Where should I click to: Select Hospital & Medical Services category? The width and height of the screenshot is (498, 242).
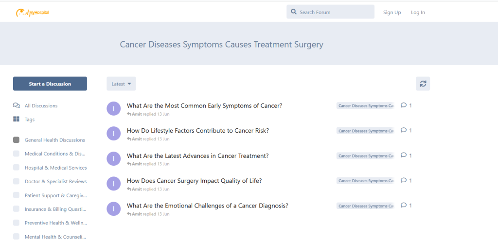click(x=55, y=168)
